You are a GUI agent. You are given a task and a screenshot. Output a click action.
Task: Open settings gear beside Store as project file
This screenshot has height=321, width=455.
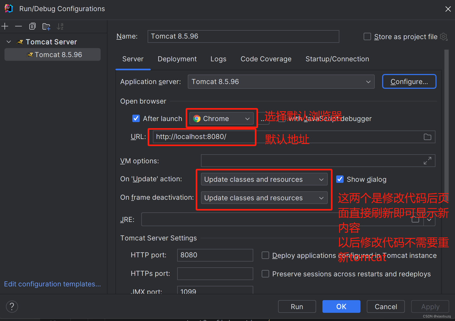point(443,37)
